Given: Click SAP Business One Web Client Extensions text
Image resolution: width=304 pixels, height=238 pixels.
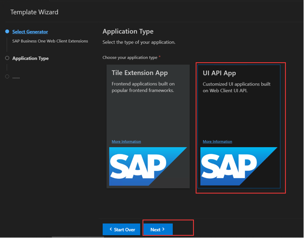Looking at the screenshot, I should pos(50,41).
